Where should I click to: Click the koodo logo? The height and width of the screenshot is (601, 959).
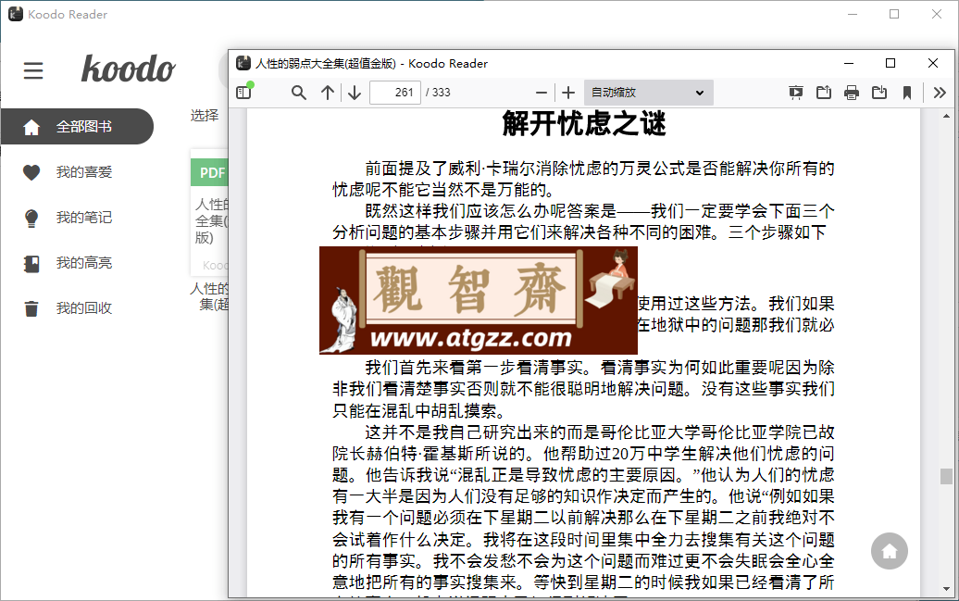pyautogui.click(x=129, y=68)
